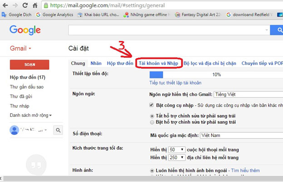Click the Google logo

[x=25, y=30]
